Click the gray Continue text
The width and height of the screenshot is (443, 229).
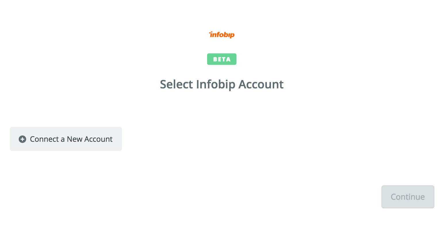click(408, 197)
